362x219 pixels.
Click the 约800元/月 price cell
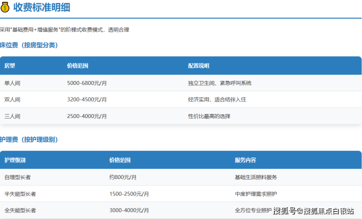tap(123, 177)
